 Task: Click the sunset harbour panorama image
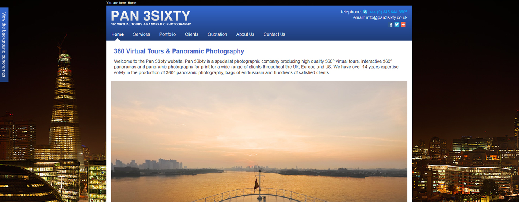[259, 141]
